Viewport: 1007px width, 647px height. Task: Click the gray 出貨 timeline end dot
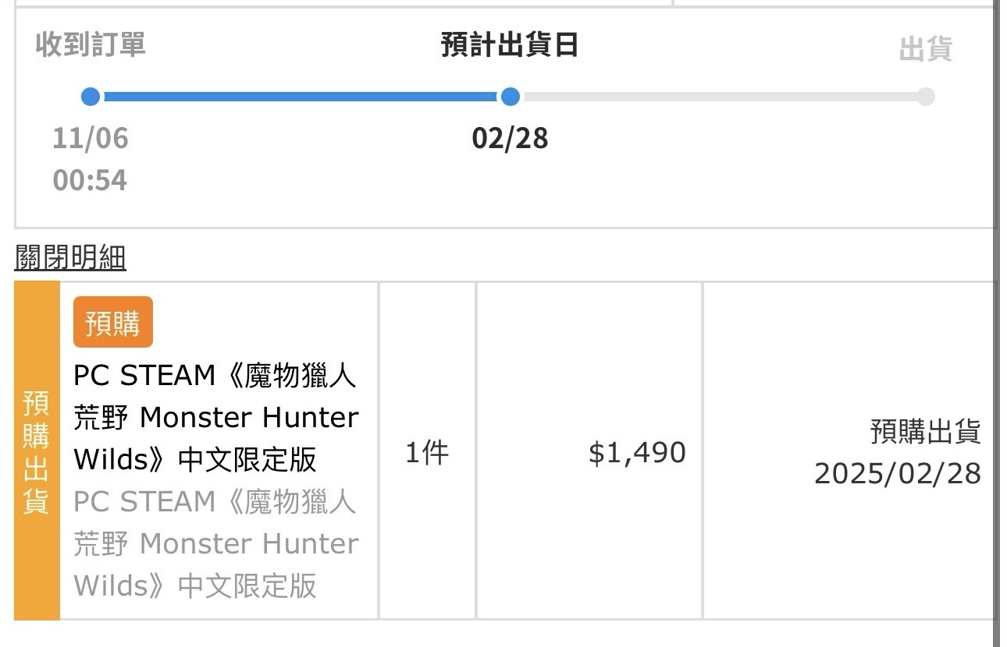pyautogui.click(x=925, y=97)
